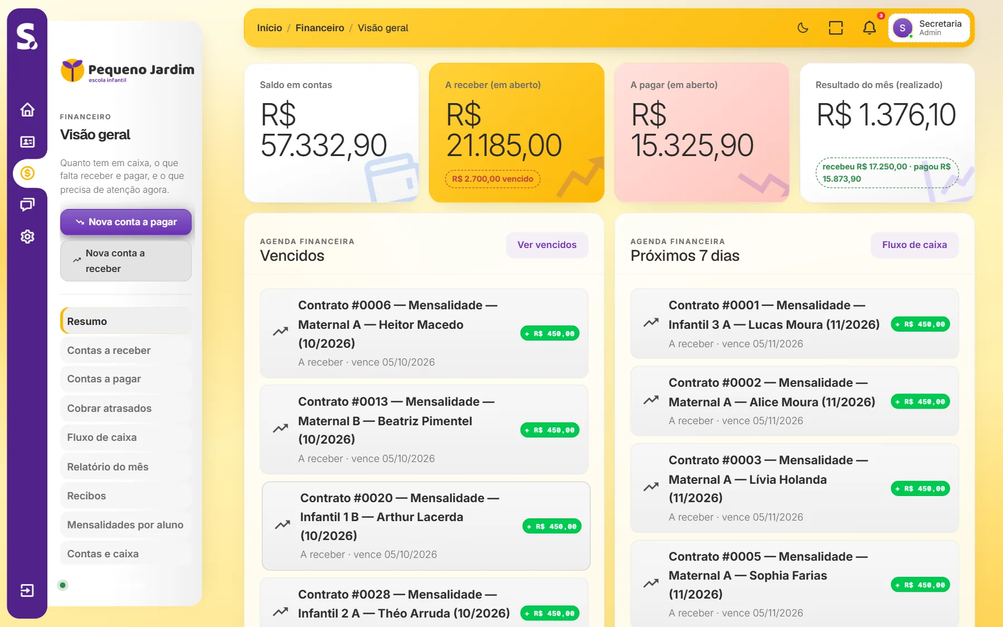Click Ver vencidos button
The height and width of the screenshot is (627, 1003).
tap(547, 245)
